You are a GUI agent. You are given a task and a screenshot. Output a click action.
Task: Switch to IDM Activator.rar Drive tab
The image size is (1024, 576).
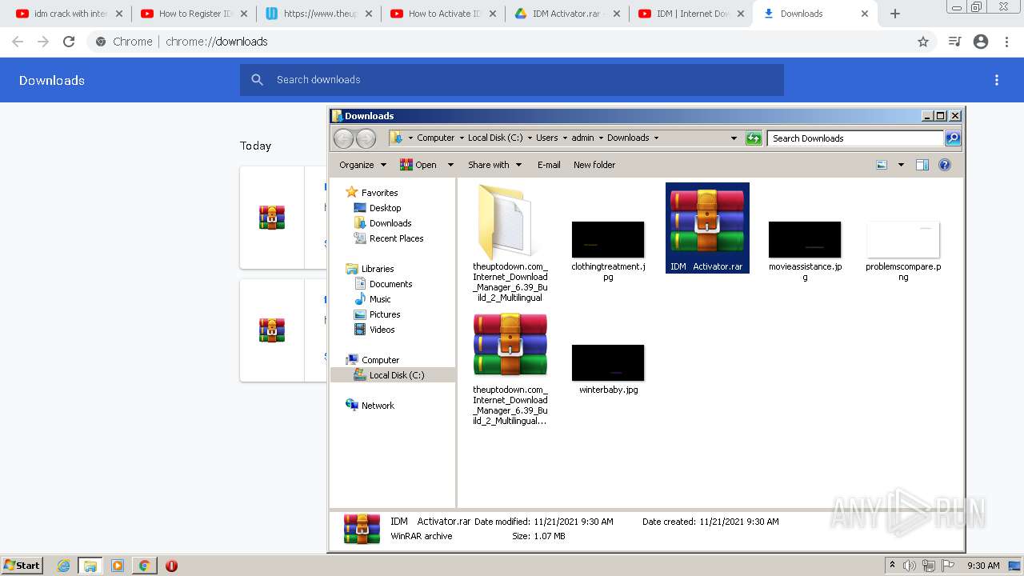pos(566,14)
